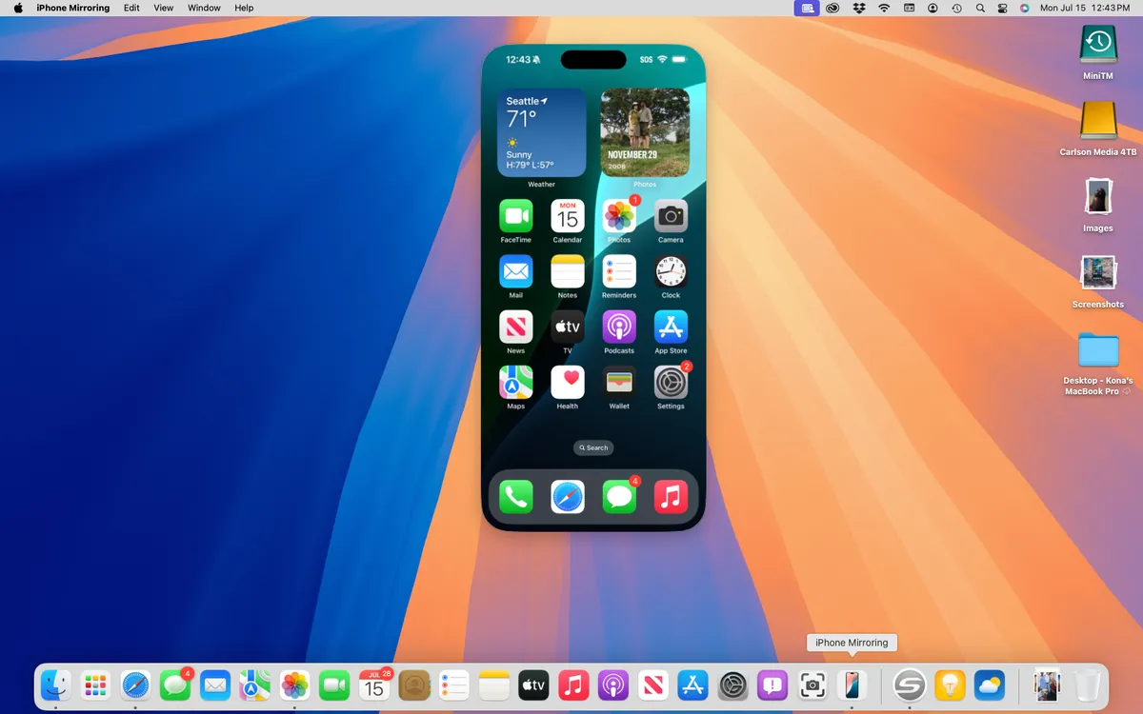The height and width of the screenshot is (714, 1143).
Task: Open Launchpad from the Mac Dock
Action: tap(95, 684)
